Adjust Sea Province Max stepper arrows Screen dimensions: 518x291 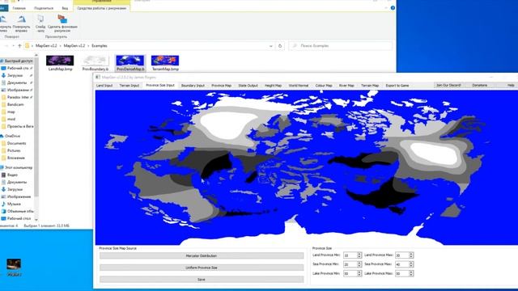point(411,264)
